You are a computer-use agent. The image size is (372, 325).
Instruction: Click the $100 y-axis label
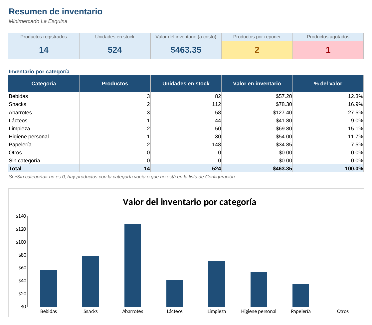pyautogui.click(x=21, y=242)
